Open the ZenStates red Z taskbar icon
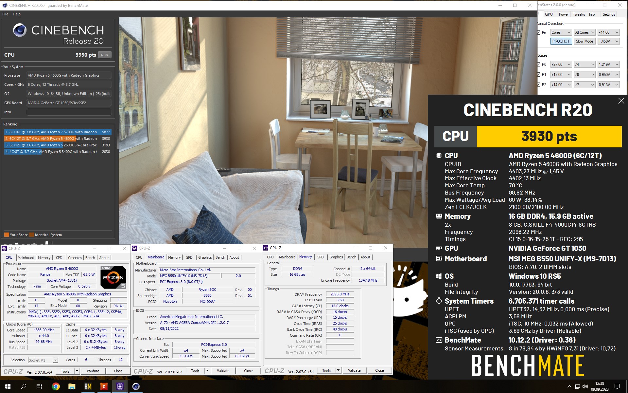The height and width of the screenshot is (393, 628). [104, 386]
